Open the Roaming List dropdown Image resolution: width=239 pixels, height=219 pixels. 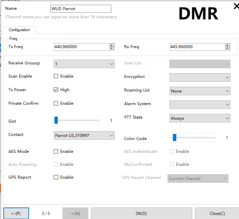click(x=200, y=91)
